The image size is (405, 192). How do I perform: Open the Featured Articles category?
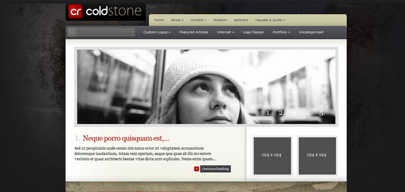[194, 32]
